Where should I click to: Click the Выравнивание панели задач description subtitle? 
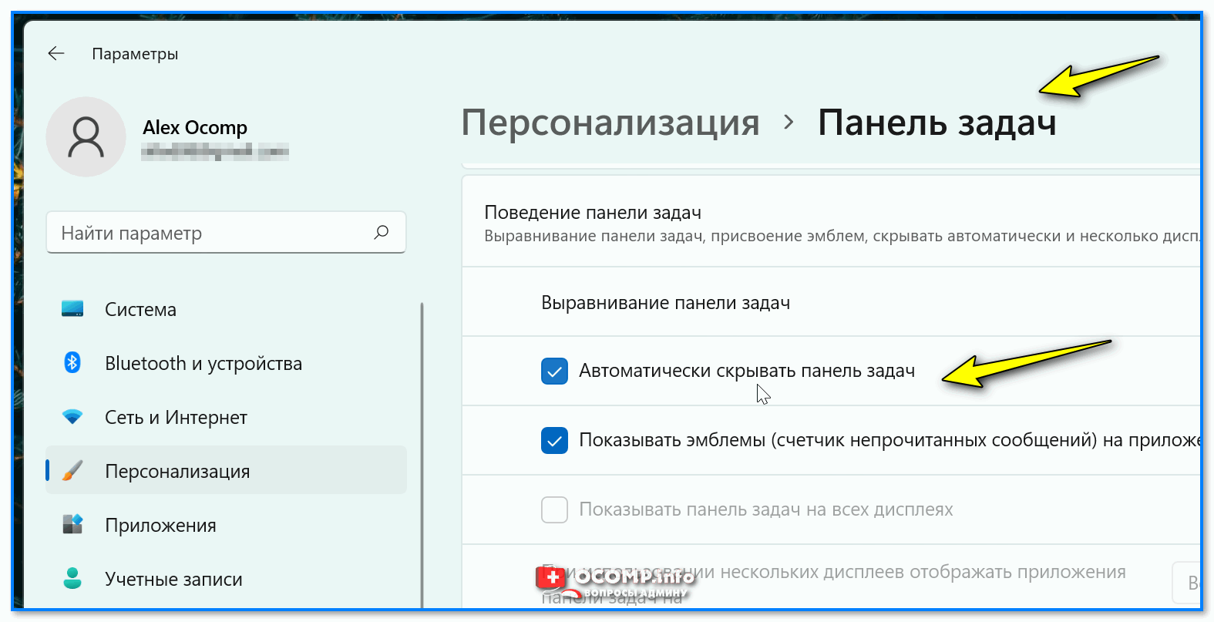(842, 237)
